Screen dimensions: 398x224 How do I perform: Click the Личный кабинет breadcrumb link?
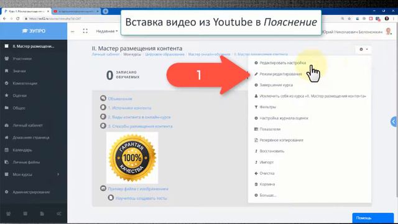point(106,54)
